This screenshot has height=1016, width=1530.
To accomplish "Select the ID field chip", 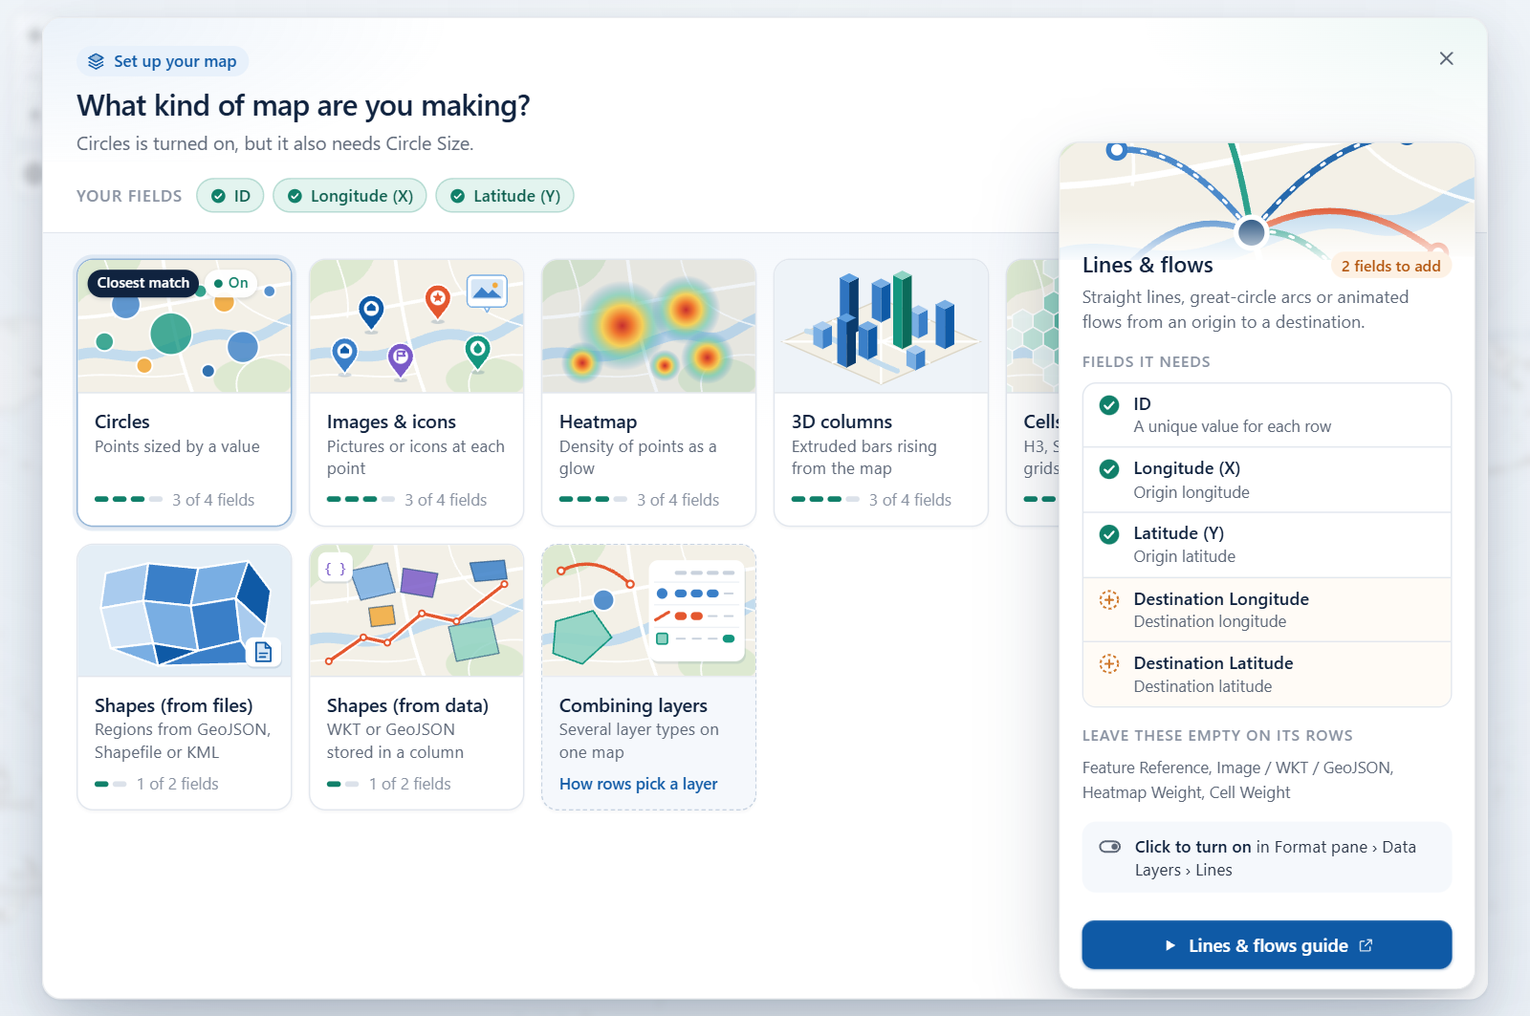I will pyautogui.click(x=230, y=196).
